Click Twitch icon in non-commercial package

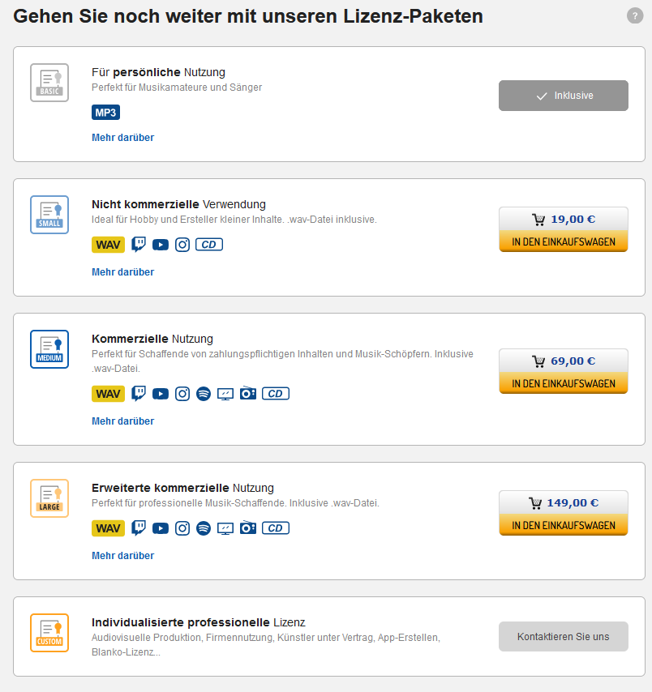(x=139, y=244)
